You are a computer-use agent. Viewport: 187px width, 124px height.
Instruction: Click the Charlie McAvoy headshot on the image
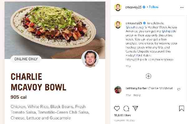[x=90, y=59]
